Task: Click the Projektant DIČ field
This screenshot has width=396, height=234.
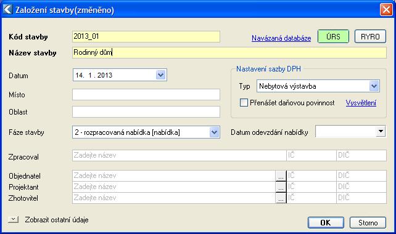Action: click(361, 187)
